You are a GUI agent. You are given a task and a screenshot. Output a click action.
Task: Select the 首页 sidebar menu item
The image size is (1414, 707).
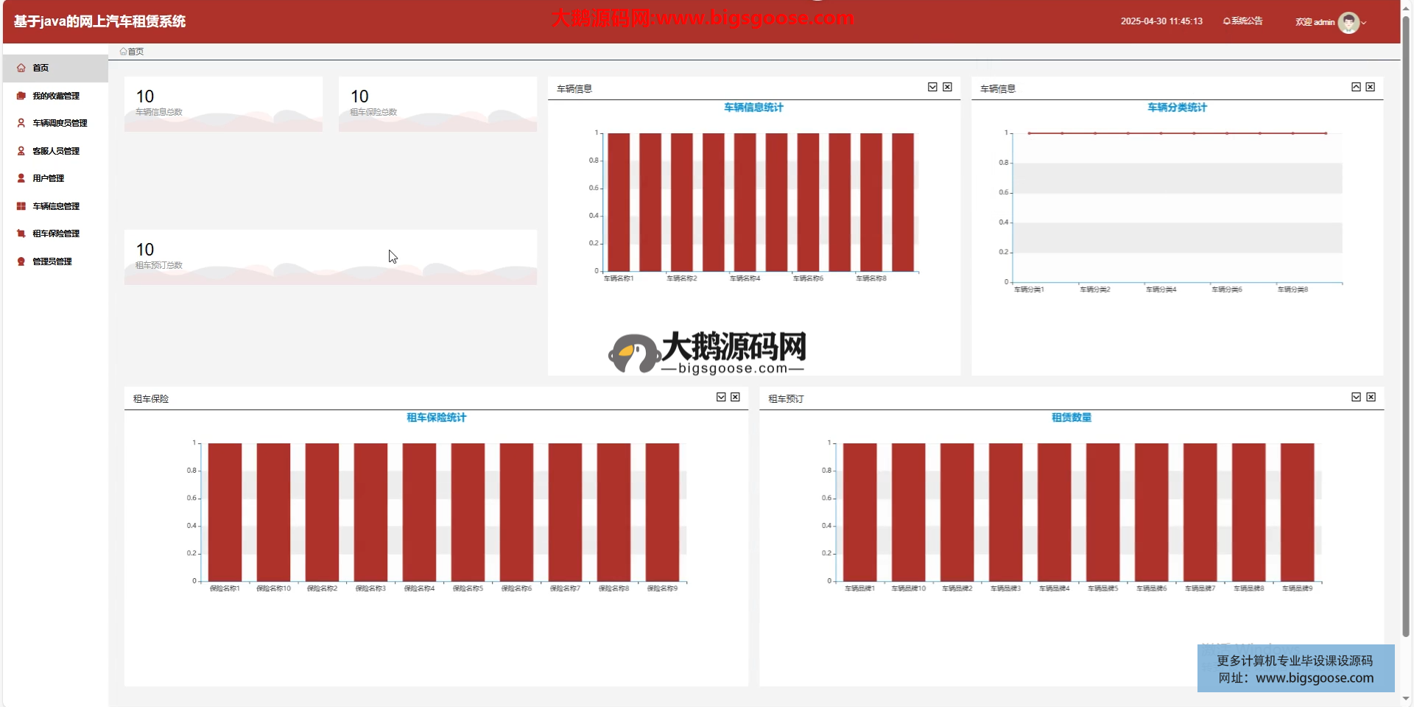point(41,68)
